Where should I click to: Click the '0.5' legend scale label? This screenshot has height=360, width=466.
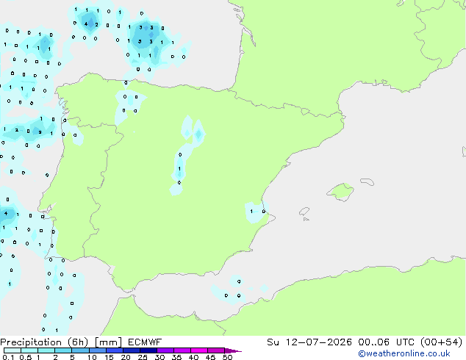tap(26, 357)
